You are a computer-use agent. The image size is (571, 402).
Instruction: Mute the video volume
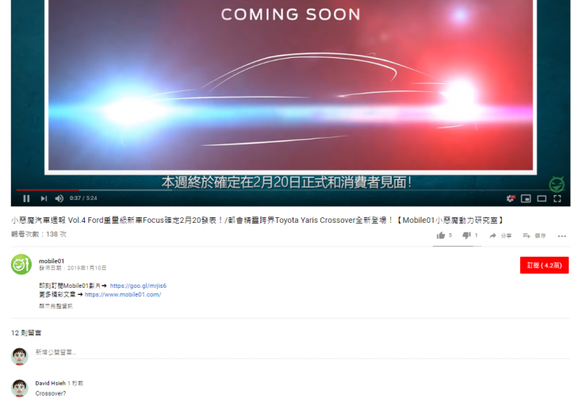click(x=59, y=198)
